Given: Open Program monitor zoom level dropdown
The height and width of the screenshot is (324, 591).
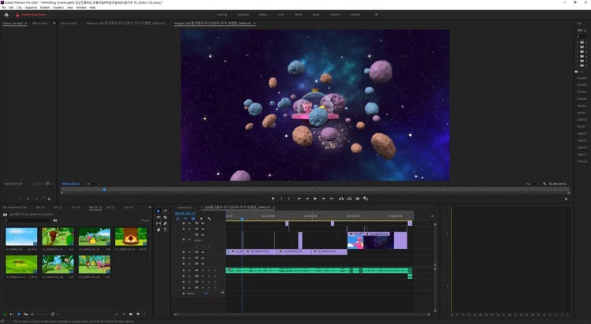Looking at the screenshot, I should pyautogui.click(x=94, y=184).
